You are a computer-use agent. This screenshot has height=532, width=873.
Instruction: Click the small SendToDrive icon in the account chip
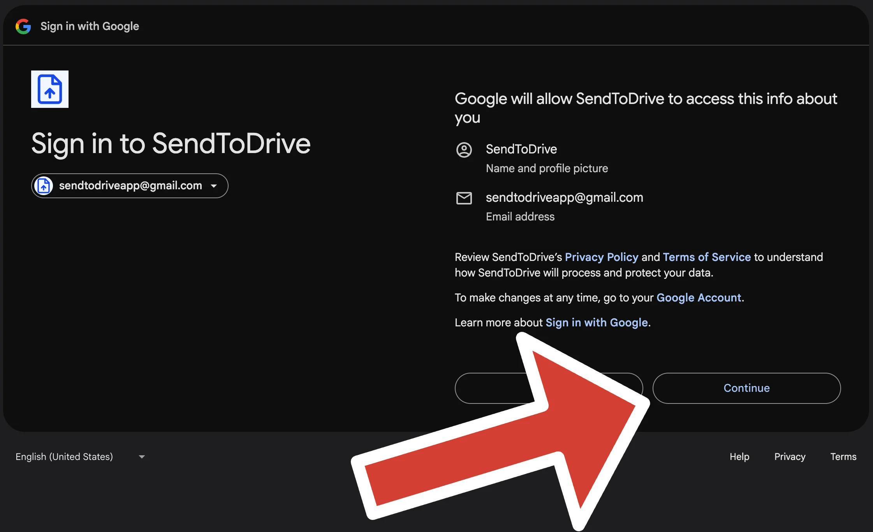(44, 186)
